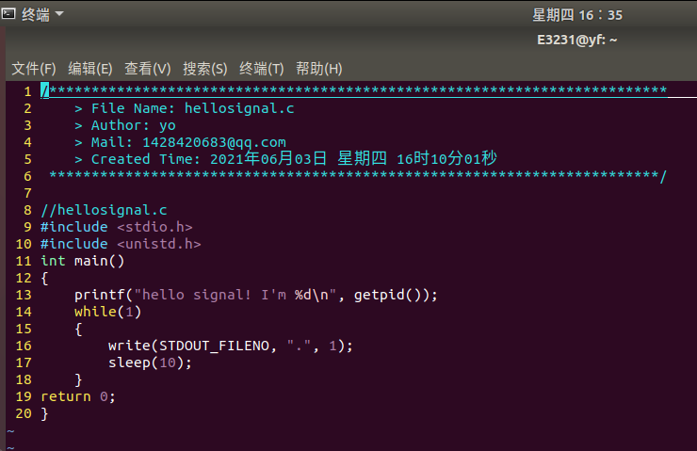This screenshot has height=451, width=697.
Task: Click the while(1) loop line
Action: coord(107,312)
